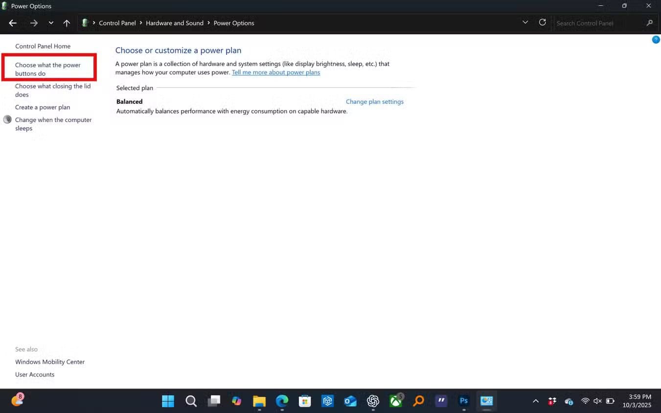
Task: Show hidden system tray icons
Action: (536, 401)
